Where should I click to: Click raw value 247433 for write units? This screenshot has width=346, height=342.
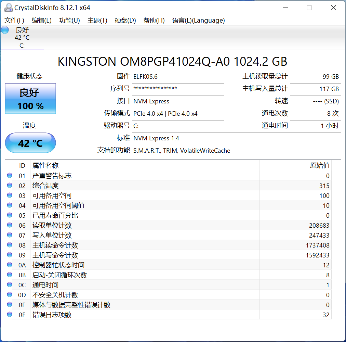(319, 235)
